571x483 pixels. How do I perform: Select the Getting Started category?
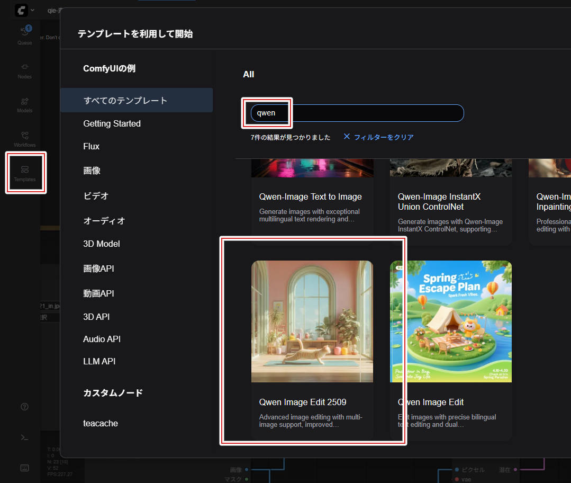(x=112, y=123)
